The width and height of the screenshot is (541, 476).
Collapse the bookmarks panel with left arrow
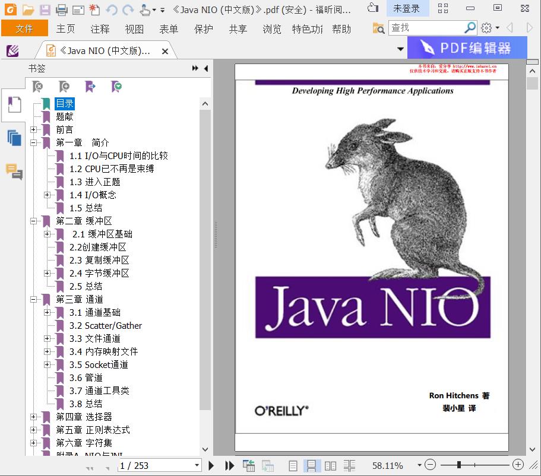pos(206,68)
